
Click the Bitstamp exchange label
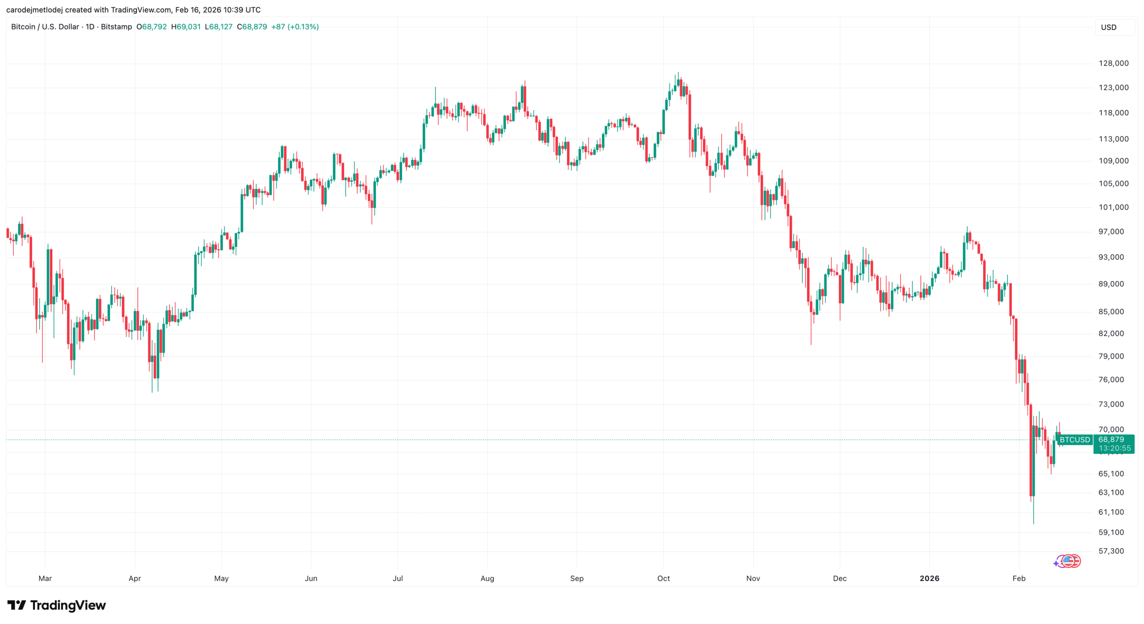[116, 27]
